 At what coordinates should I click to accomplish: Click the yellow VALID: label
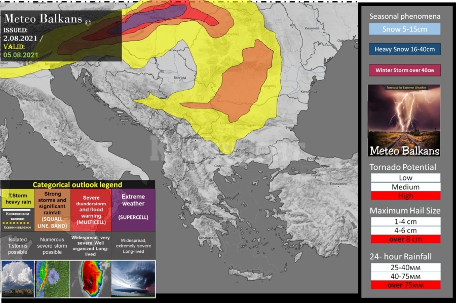tap(14, 47)
